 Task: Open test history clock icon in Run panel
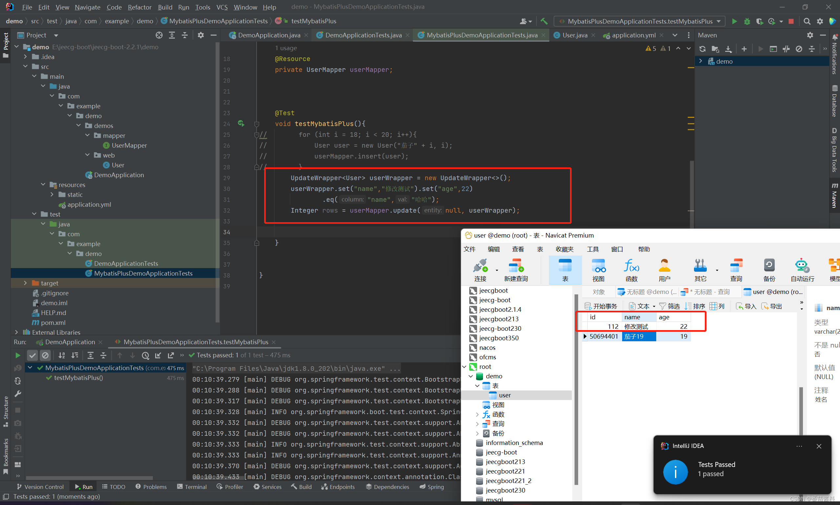click(145, 355)
